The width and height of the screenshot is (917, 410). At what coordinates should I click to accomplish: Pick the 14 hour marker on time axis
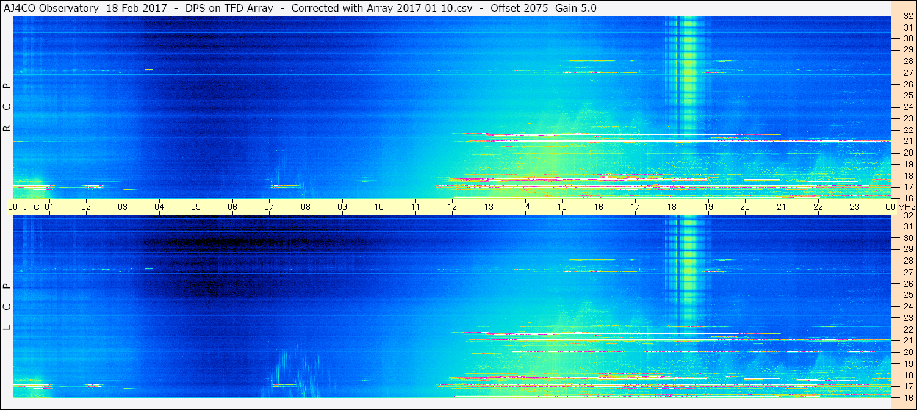pyautogui.click(x=525, y=206)
